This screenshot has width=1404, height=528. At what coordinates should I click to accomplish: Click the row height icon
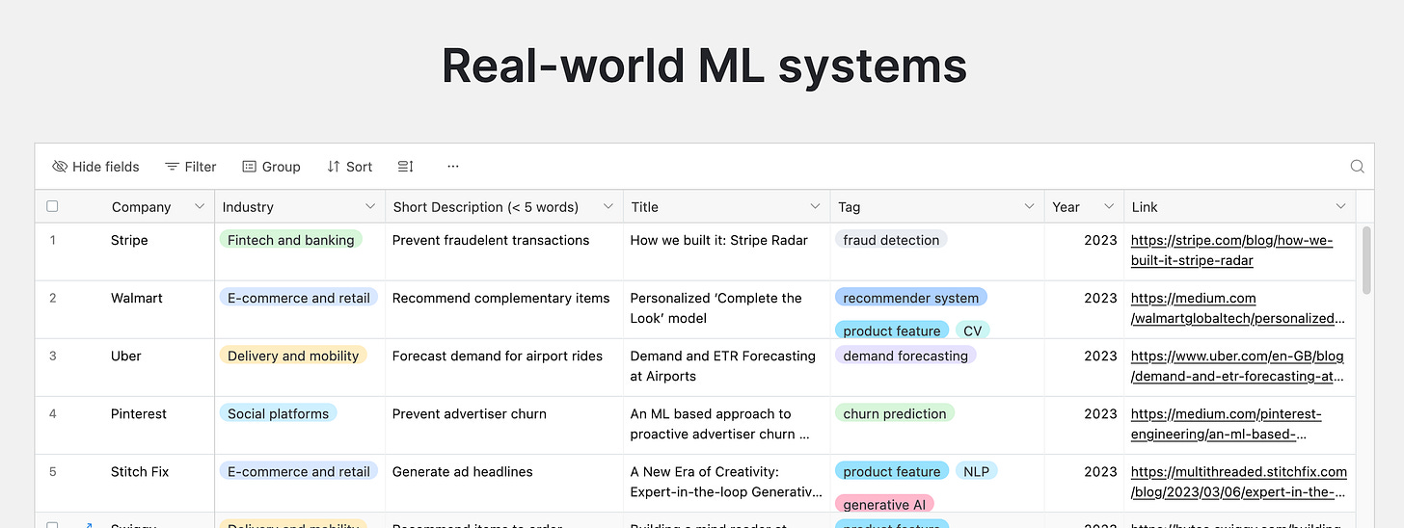tap(406, 167)
